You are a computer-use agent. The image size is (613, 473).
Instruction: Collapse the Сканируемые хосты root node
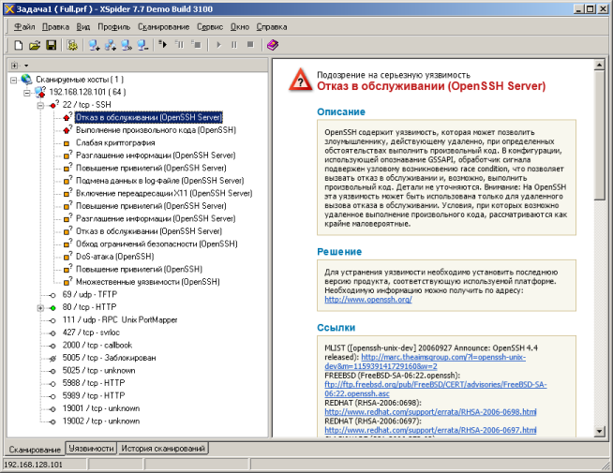(x=14, y=80)
